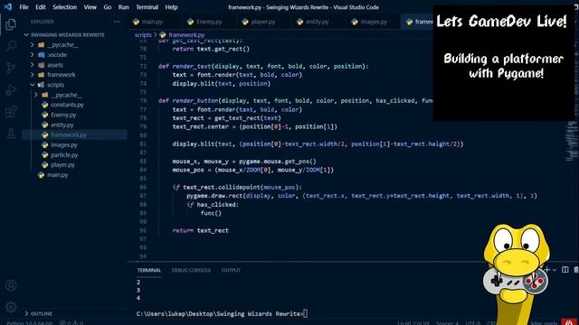
Task: Click the Python icon on main.py tab
Action: pyautogui.click(x=136, y=22)
